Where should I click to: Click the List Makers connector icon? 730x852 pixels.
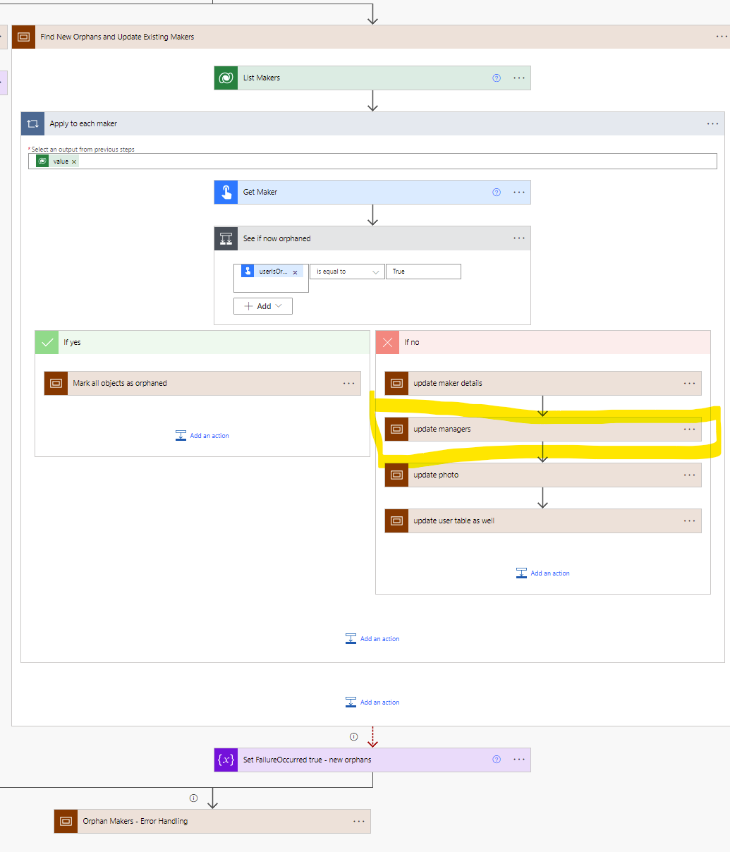225,78
